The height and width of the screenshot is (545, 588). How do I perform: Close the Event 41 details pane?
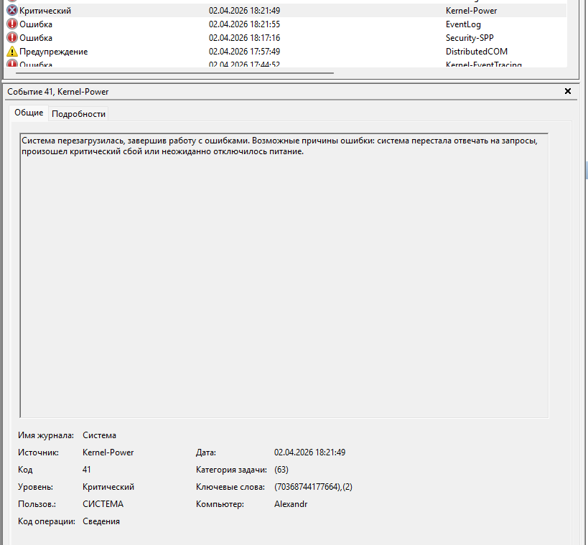568,91
